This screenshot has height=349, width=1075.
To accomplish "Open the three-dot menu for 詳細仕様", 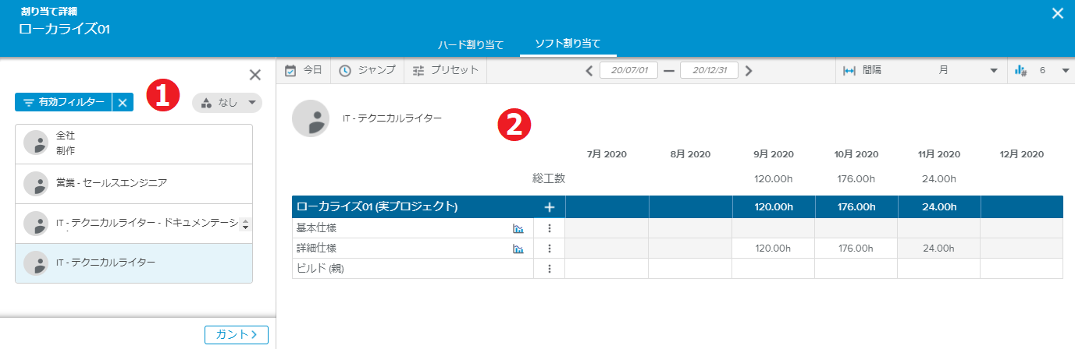I will [x=550, y=249].
